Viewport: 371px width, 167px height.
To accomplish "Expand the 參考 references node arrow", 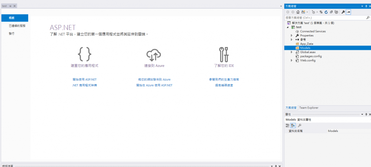I will pos(292,39).
